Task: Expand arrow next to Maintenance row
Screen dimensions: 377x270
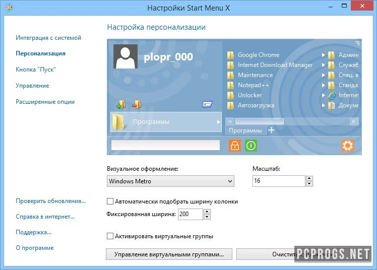Action: [x=324, y=75]
